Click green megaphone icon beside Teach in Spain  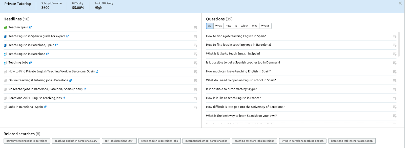(x=5, y=27)
